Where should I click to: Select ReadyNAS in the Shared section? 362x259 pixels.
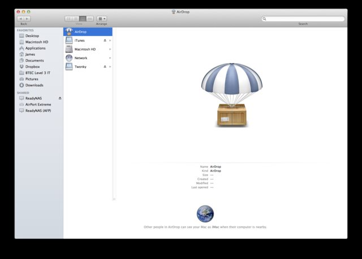[39, 98]
